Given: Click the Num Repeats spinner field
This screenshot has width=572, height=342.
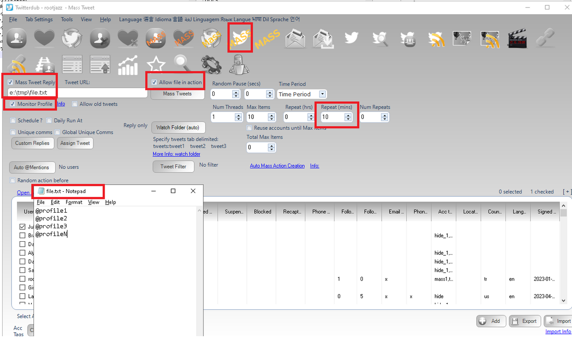Looking at the screenshot, I should coord(374,117).
